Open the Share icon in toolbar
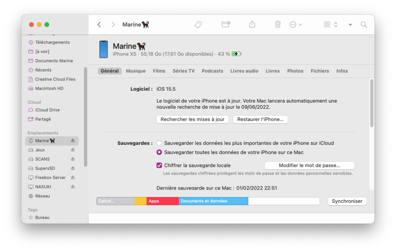396x252 pixels. [x=252, y=24]
